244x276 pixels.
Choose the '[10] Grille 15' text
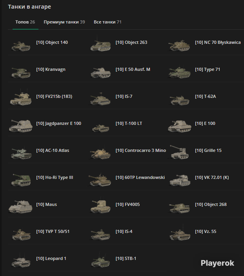208,150
